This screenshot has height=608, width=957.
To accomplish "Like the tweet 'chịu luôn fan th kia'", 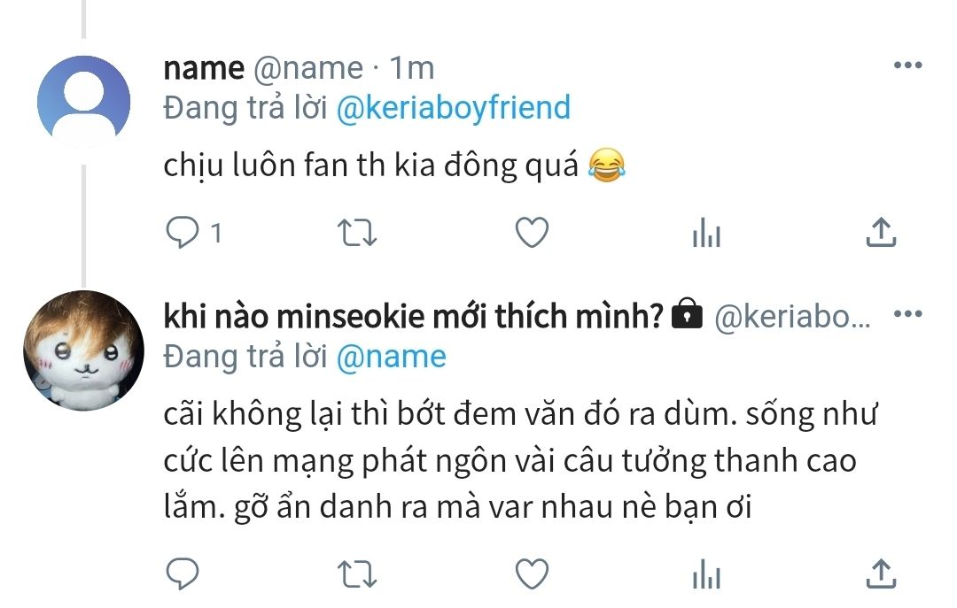I will (x=532, y=233).
